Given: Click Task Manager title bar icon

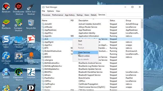Looking at the screenshot, I should click(43, 7).
